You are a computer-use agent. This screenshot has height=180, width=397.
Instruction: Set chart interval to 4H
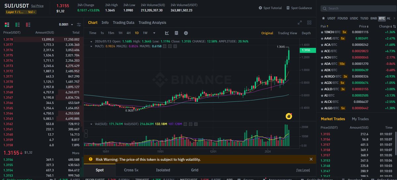click(x=128, y=33)
